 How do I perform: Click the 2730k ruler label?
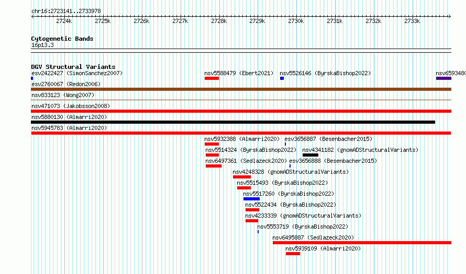296,21
